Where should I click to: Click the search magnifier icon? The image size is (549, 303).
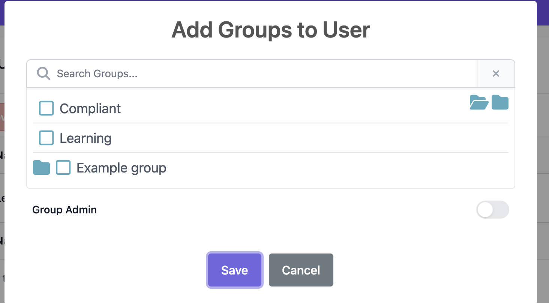(x=43, y=73)
